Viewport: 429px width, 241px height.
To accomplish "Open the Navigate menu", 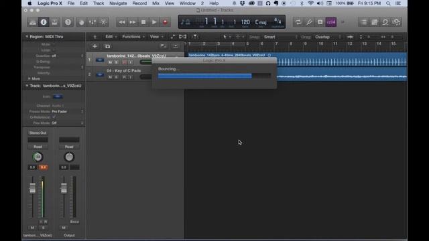I will [x=118, y=3].
